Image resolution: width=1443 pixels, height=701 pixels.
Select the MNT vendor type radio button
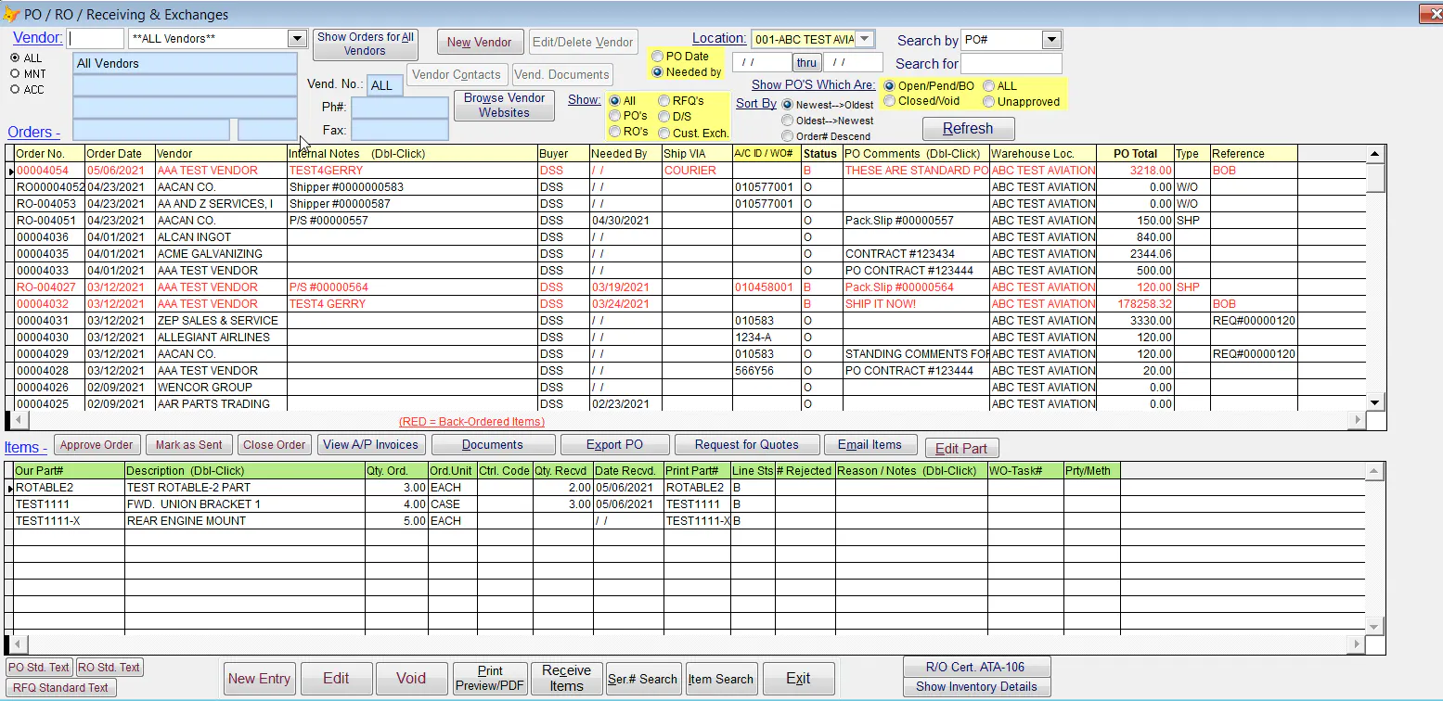[x=15, y=73]
